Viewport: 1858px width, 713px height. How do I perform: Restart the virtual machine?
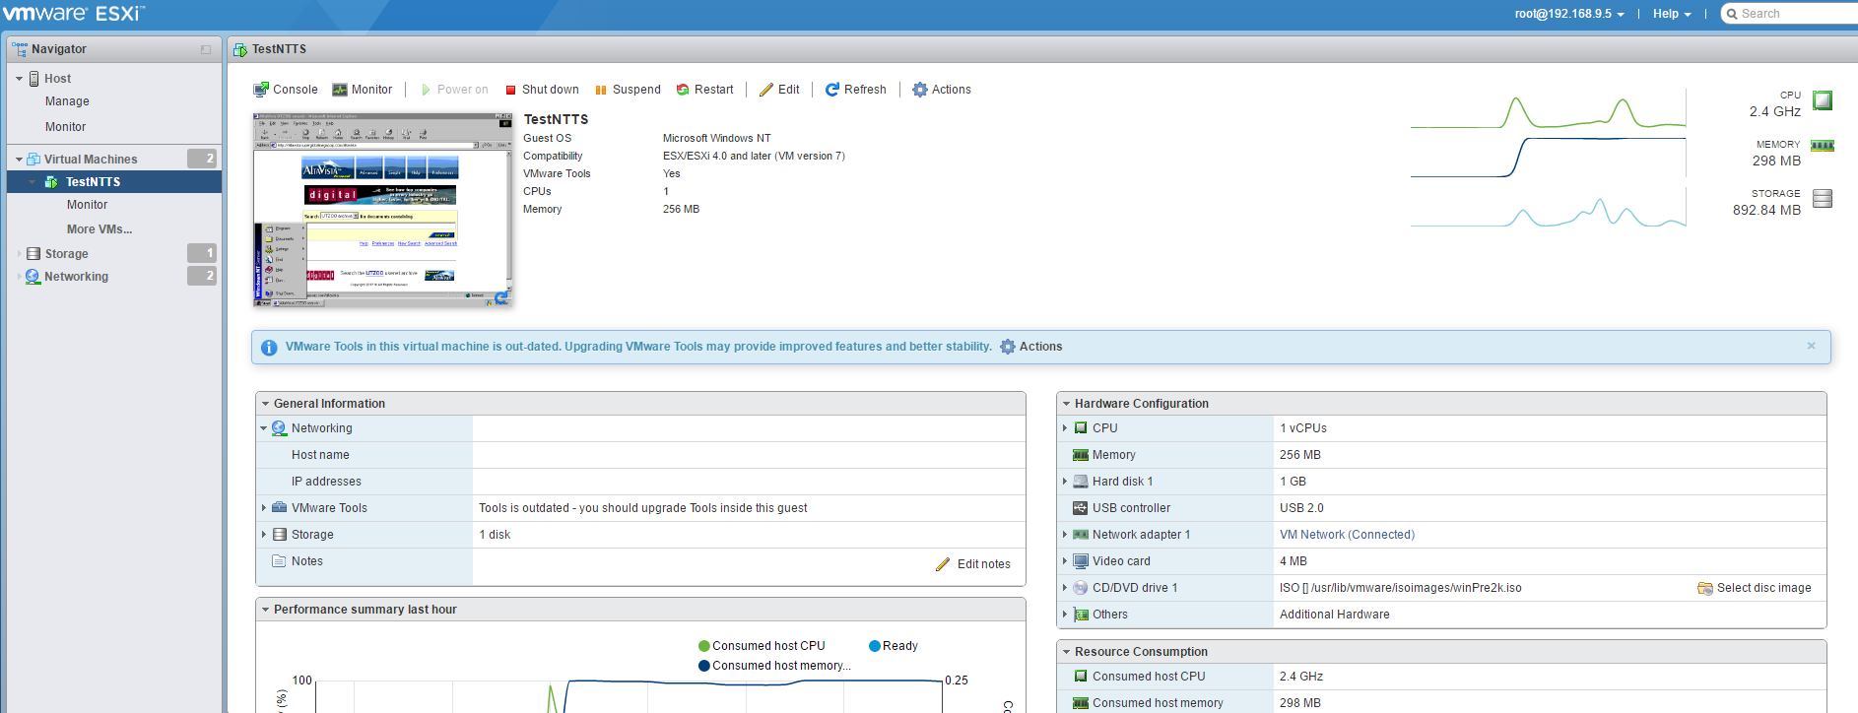(704, 90)
